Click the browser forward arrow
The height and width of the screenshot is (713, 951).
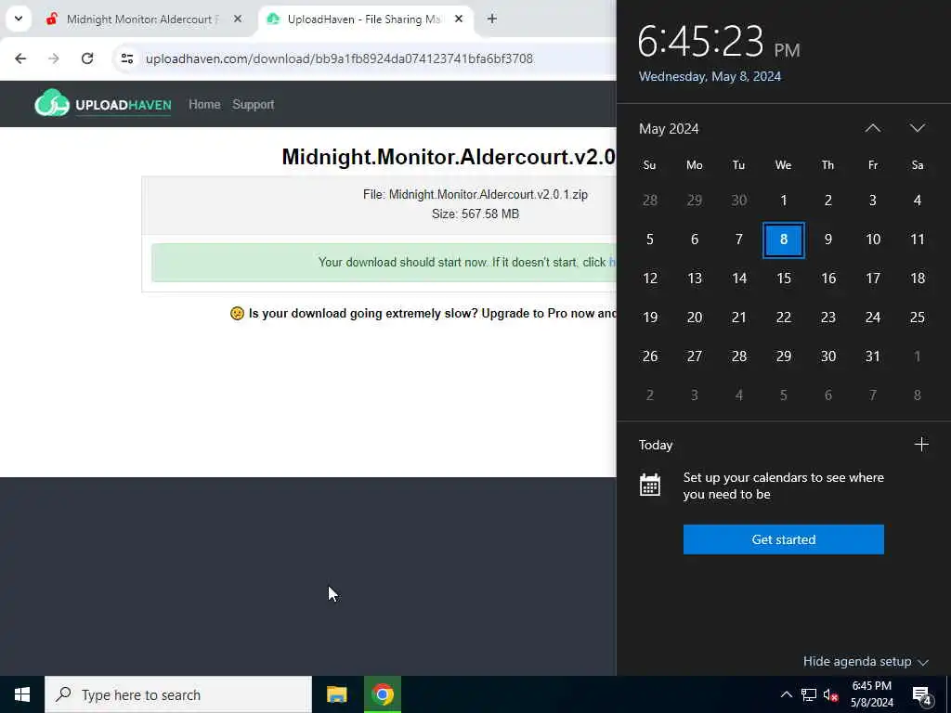54,58
